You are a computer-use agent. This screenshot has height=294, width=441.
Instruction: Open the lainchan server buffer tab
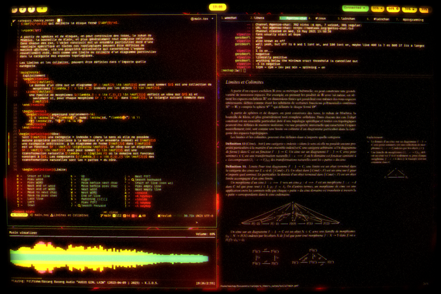coord(346,19)
